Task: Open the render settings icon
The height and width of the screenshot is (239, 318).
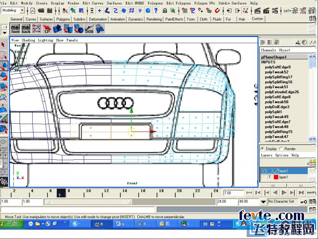Action: click(x=275, y=11)
